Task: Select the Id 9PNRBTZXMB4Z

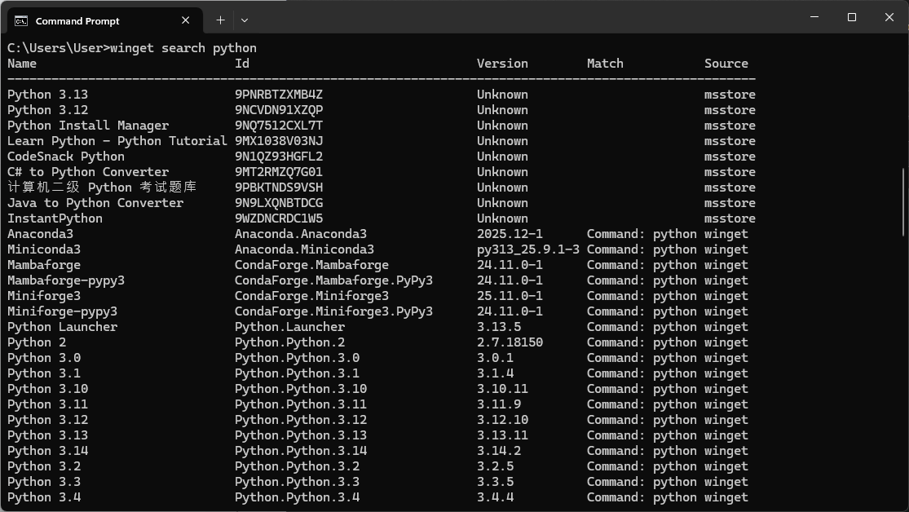Action: (282, 94)
